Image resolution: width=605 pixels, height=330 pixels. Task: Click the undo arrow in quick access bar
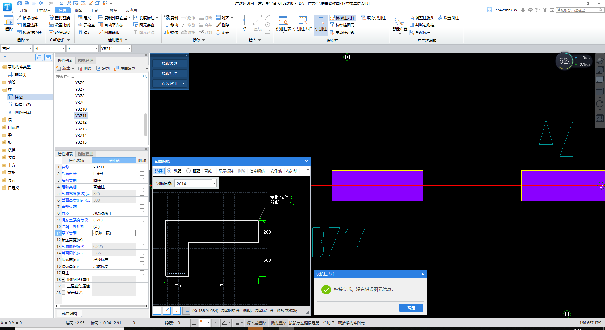coord(41,3)
